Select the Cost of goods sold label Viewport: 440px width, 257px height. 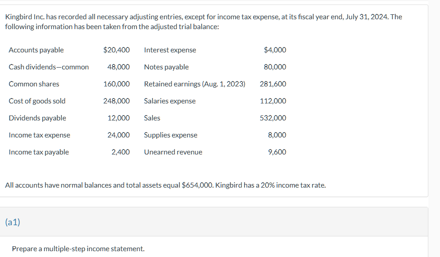[37, 101]
